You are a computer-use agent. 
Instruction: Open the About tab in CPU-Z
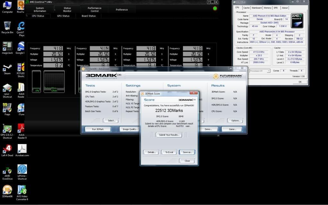(285, 8)
